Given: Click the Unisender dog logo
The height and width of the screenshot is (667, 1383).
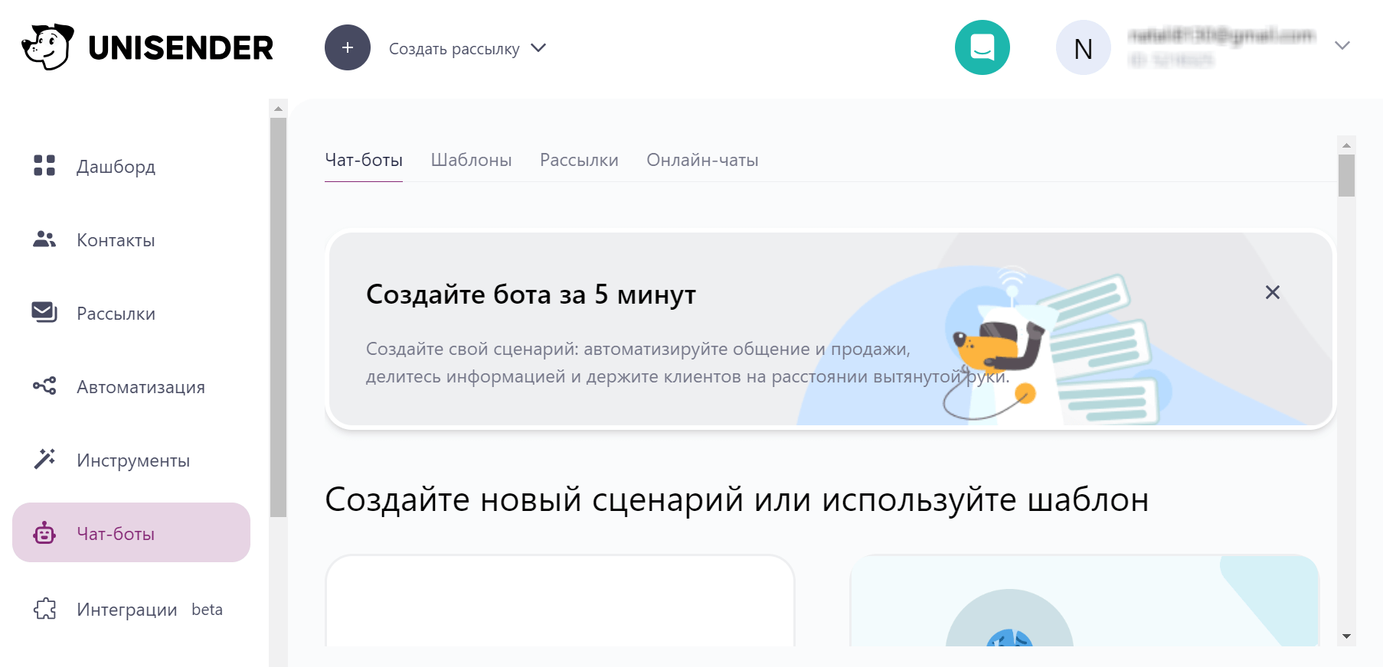Looking at the screenshot, I should coord(47,47).
